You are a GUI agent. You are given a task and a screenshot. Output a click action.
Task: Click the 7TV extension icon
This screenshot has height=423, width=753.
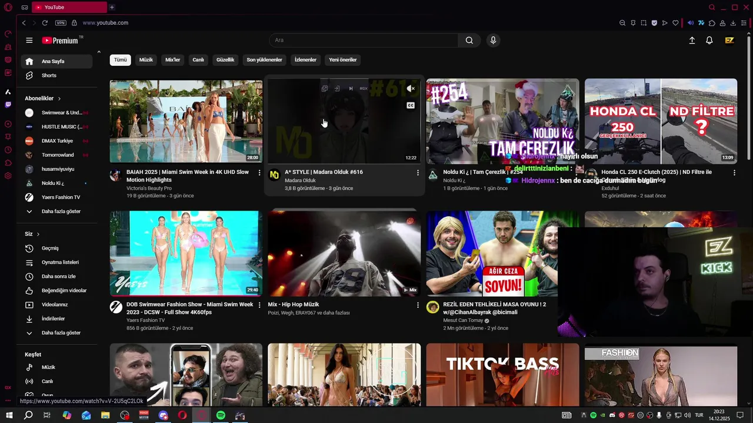tap(701, 23)
